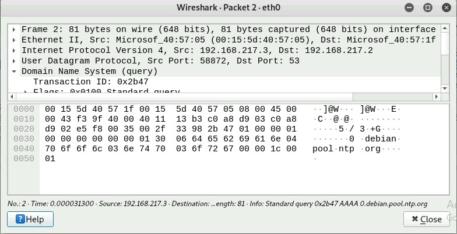
Task: Expand Internet Protocol Version 4 arrow
Action: pos(14,50)
